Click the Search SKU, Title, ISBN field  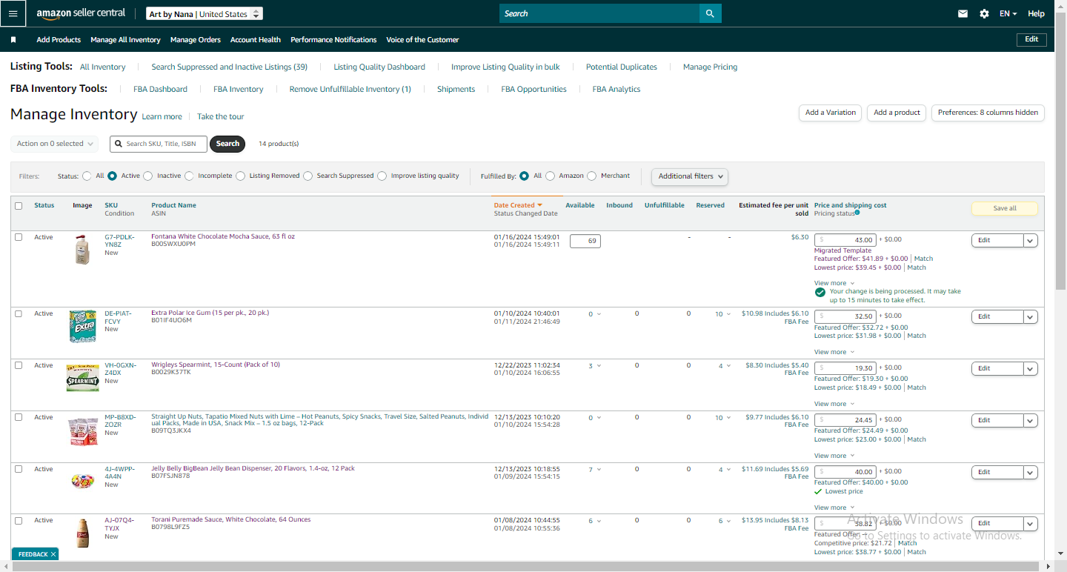(159, 144)
